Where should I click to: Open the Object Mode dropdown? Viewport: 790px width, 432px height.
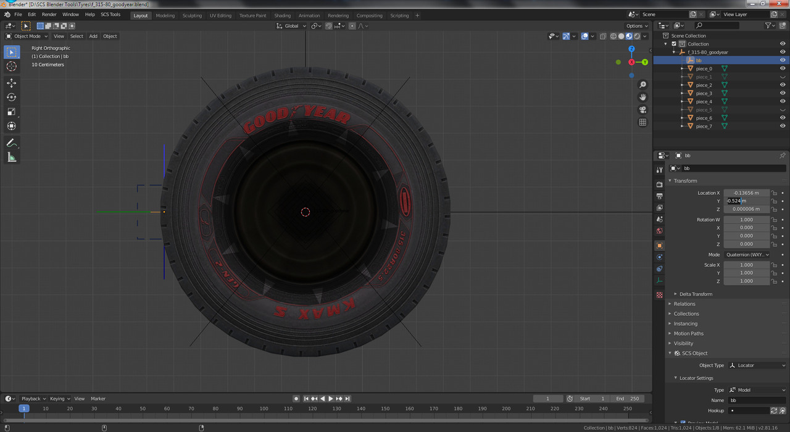point(27,36)
